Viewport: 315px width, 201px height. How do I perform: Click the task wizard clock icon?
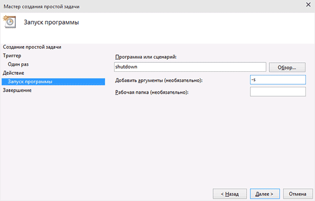point(9,21)
